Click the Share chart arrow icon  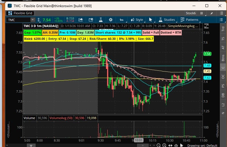81,20
